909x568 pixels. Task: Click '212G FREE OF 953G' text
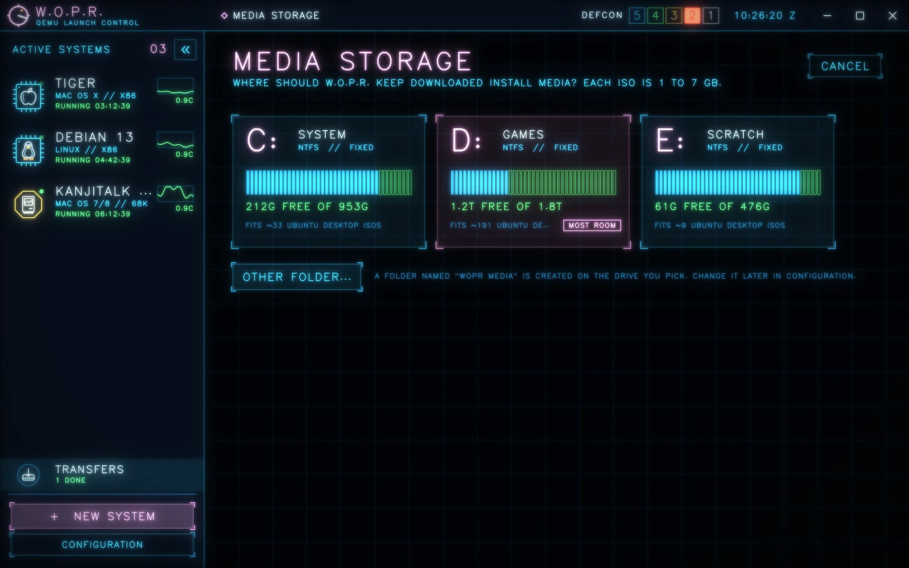(x=307, y=207)
